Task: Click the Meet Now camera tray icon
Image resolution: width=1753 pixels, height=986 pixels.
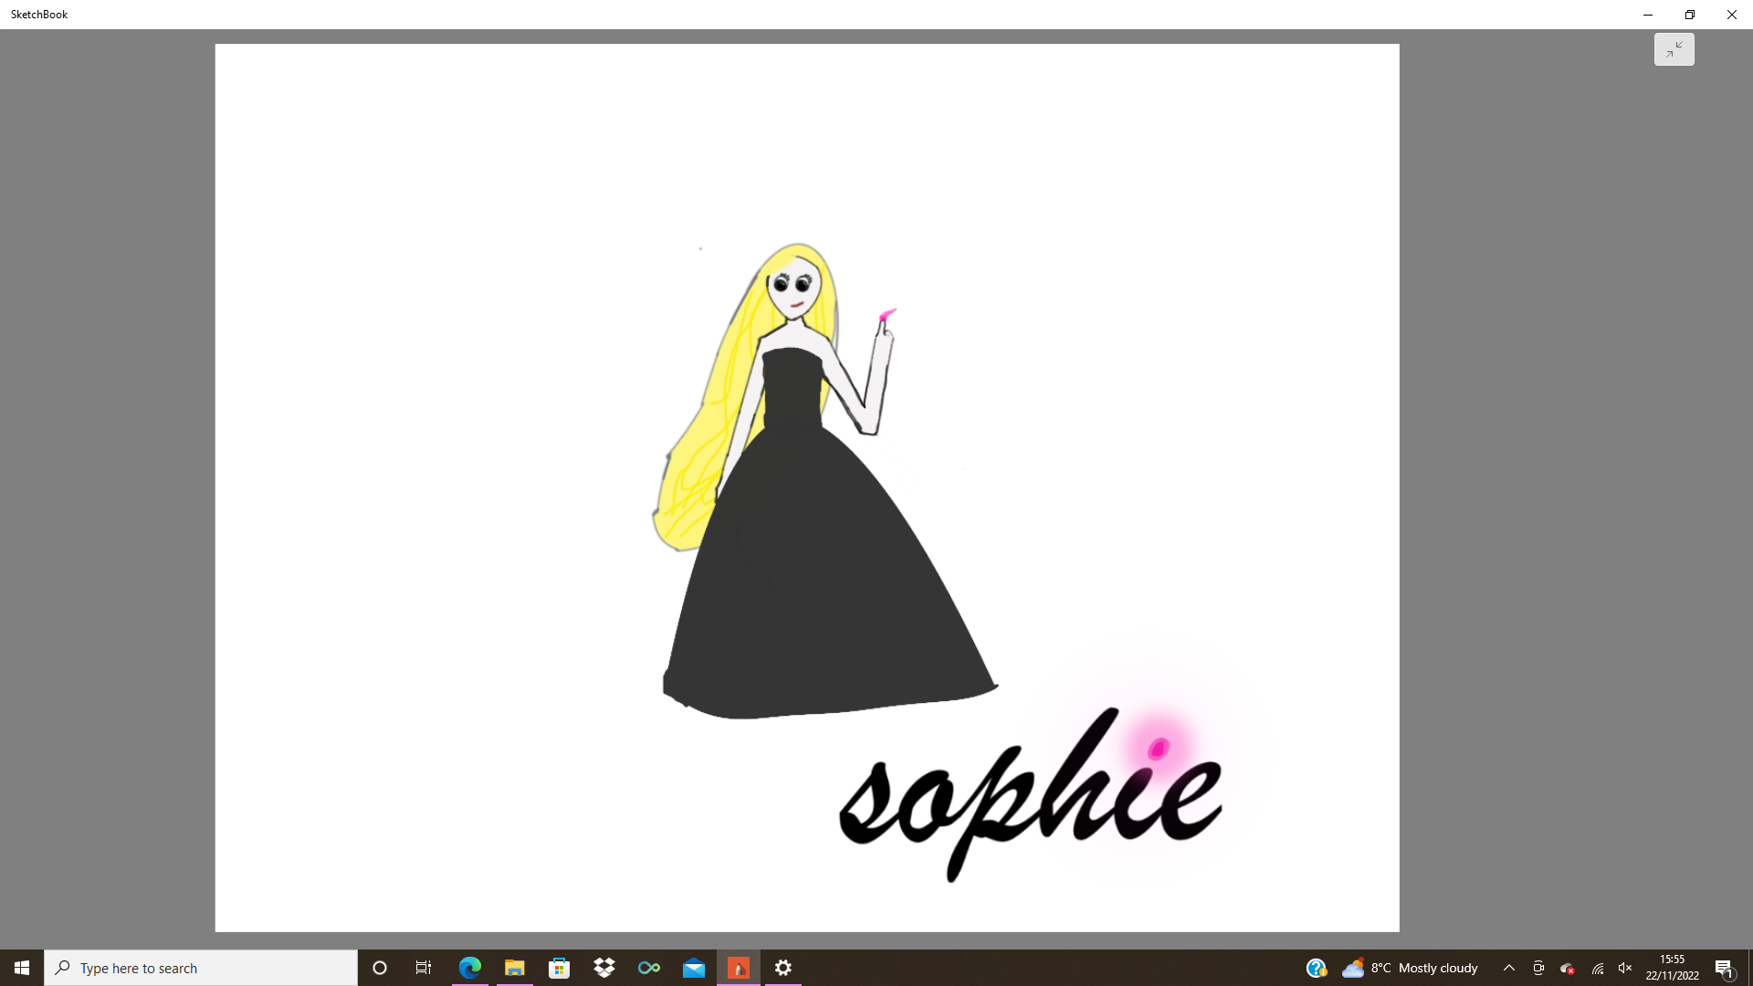Action: click(x=1538, y=968)
